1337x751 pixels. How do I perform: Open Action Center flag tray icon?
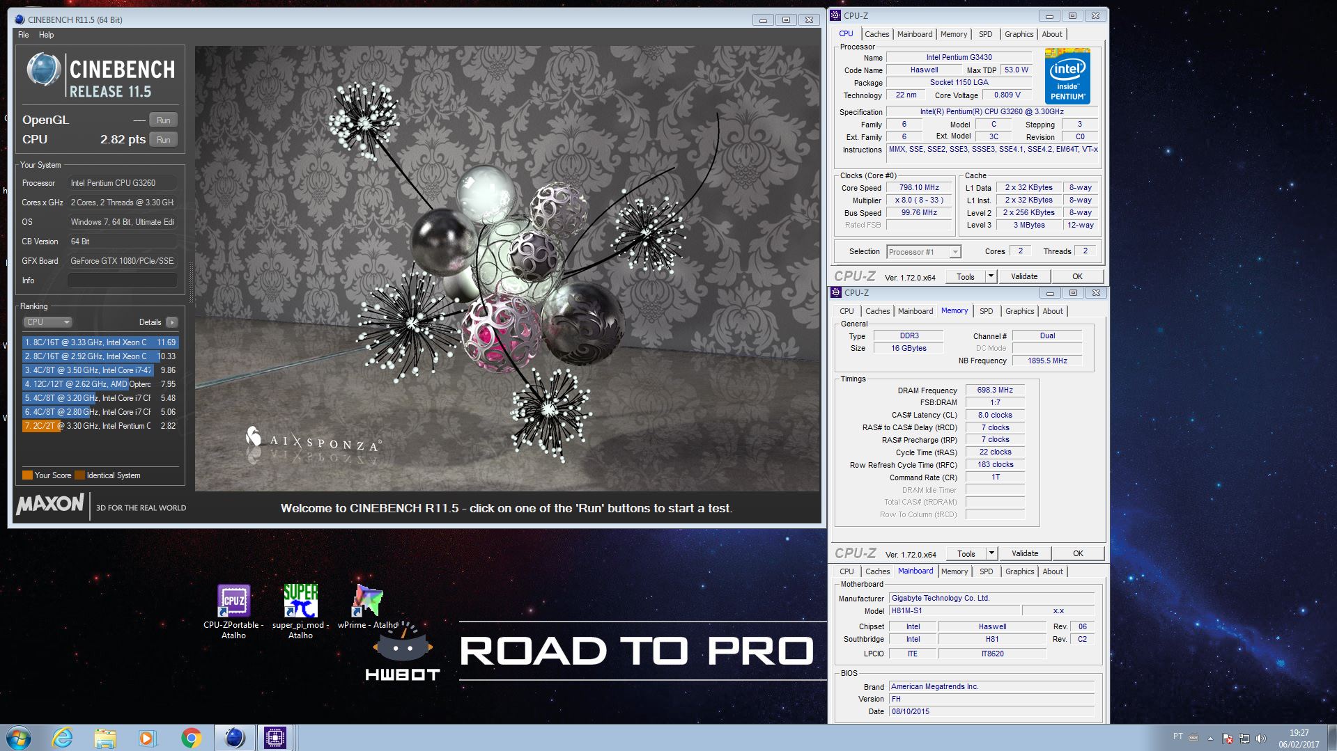coord(1228,738)
